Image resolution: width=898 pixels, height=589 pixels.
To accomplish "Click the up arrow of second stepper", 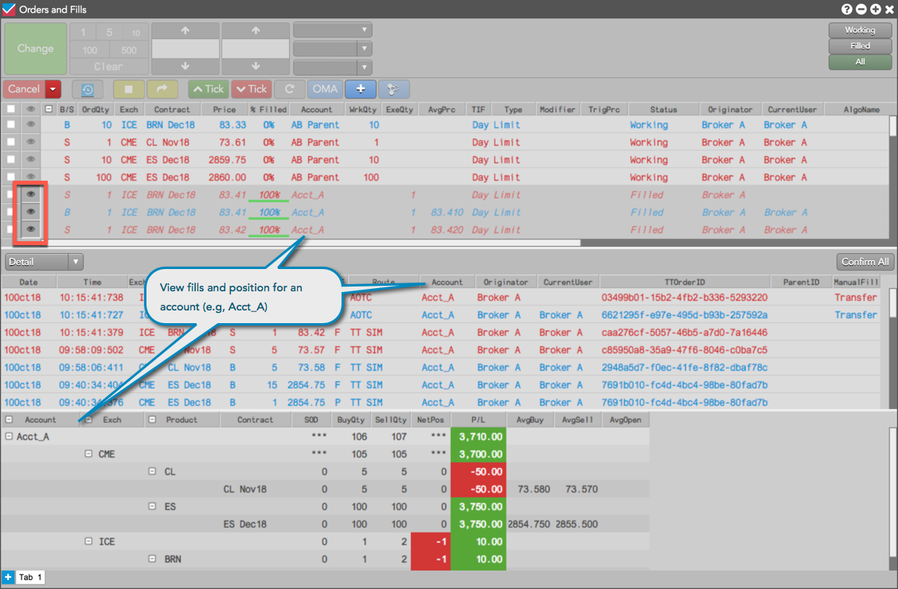I will [256, 31].
